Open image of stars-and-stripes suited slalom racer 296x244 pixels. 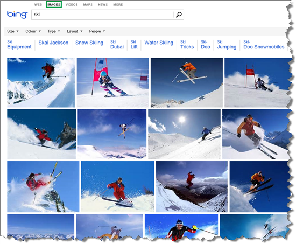pyautogui.click(x=112, y=82)
